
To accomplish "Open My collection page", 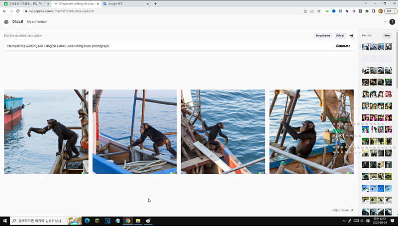I will 37,22.
